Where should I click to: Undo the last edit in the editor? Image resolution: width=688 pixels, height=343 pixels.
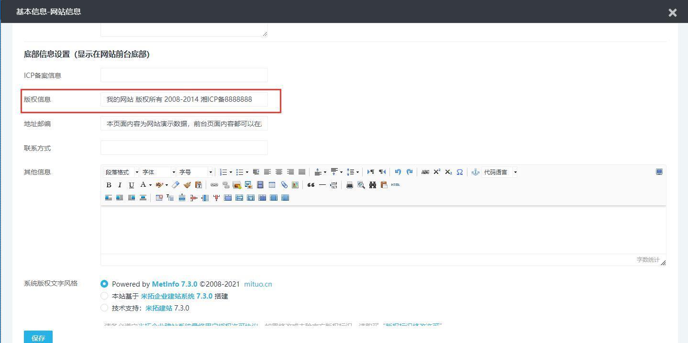398,172
